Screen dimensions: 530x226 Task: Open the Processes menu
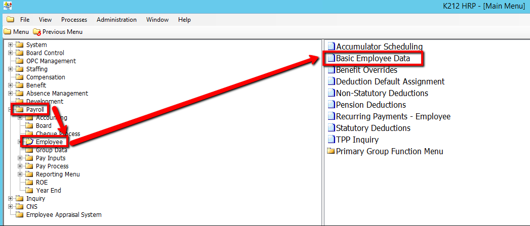(x=74, y=20)
